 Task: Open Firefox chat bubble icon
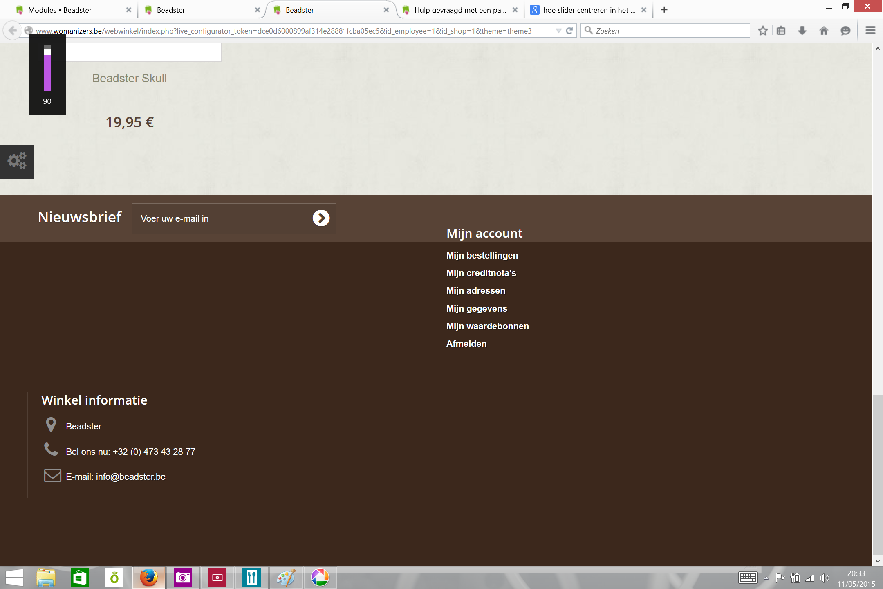(845, 31)
